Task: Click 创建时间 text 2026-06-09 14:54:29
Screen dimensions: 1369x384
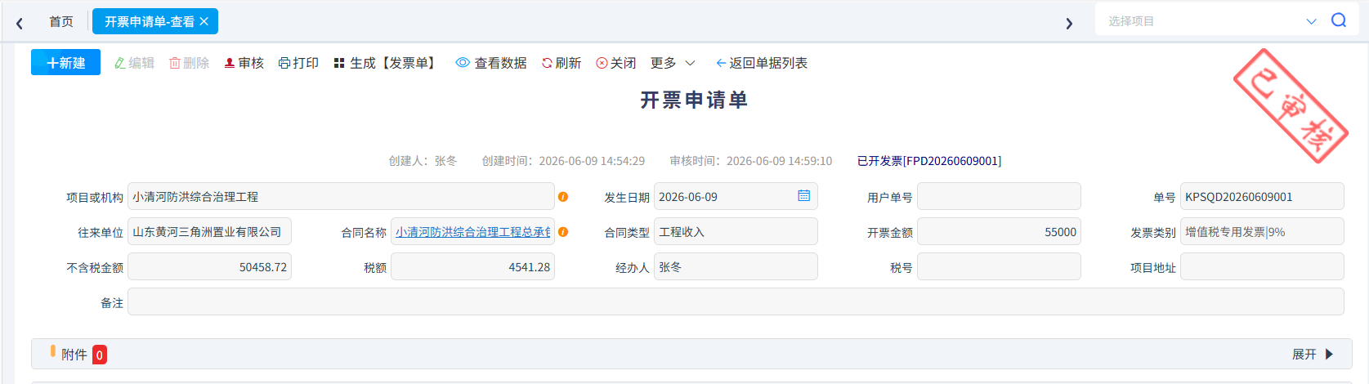Action: click(563, 161)
